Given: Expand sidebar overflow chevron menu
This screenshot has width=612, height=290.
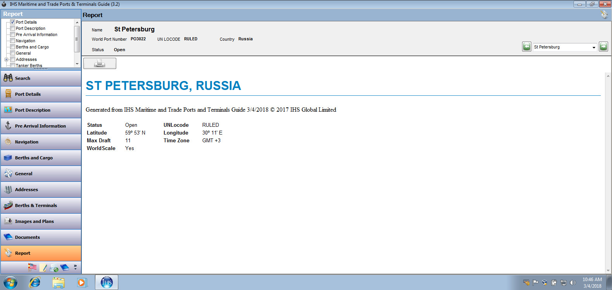Looking at the screenshot, I should tap(75, 267).
